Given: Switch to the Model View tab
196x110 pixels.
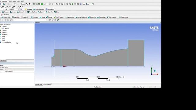Looking at the screenshot, I should click(39, 84).
